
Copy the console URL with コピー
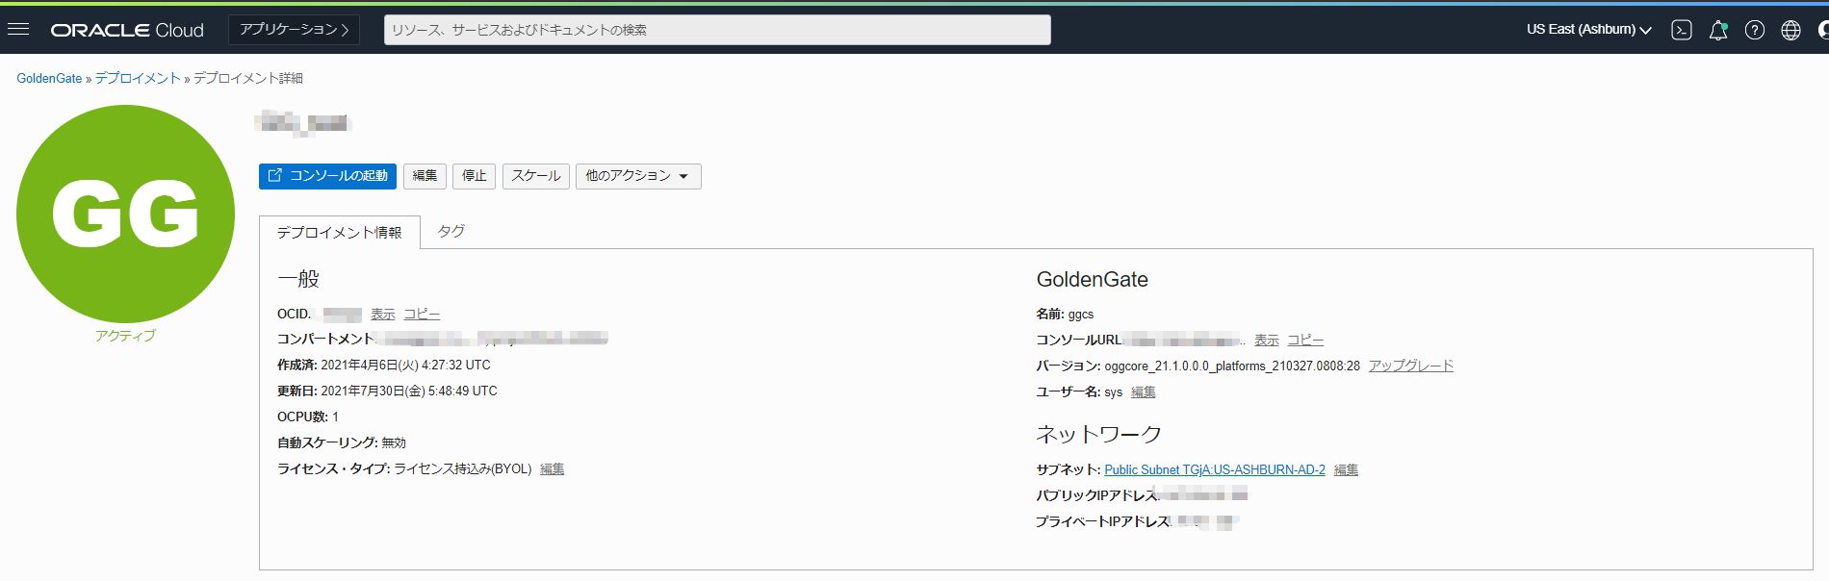1305,341
